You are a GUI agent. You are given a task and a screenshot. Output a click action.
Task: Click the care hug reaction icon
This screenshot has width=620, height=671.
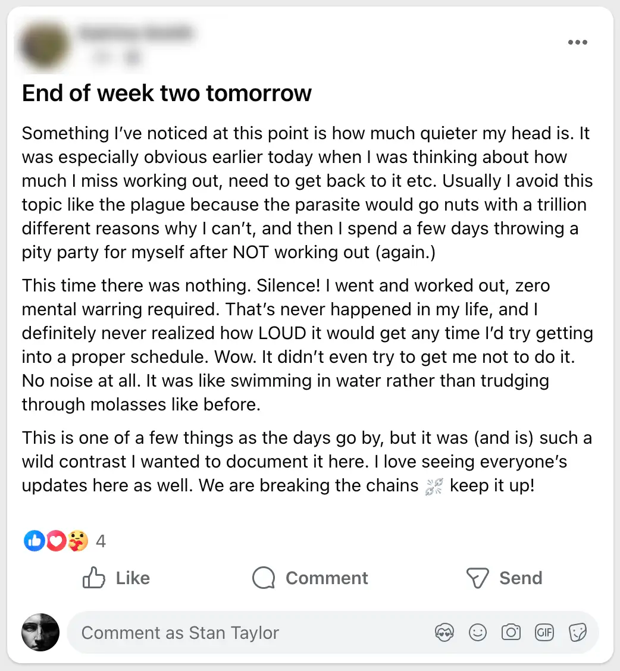[x=77, y=541]
